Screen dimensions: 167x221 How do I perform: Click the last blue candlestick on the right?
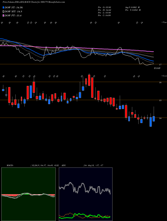pos(154,119)
